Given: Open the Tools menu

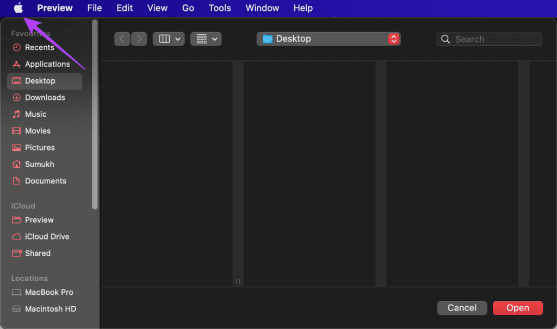Looking at the screenshot, I should click(220, 8).
